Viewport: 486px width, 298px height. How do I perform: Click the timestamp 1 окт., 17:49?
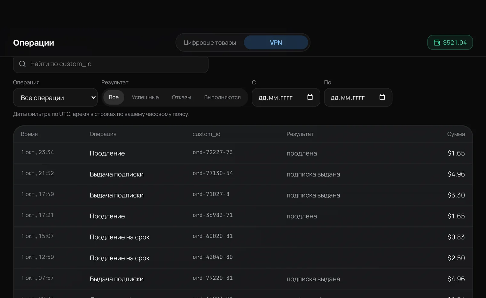[x=37, y=194]
